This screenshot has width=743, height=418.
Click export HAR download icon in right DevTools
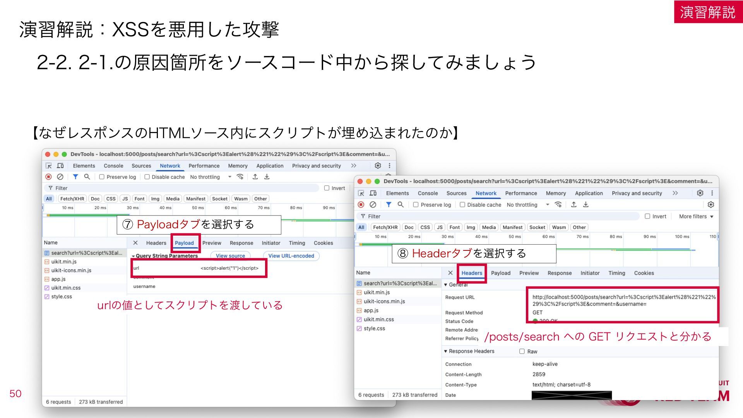click(586, 205)
